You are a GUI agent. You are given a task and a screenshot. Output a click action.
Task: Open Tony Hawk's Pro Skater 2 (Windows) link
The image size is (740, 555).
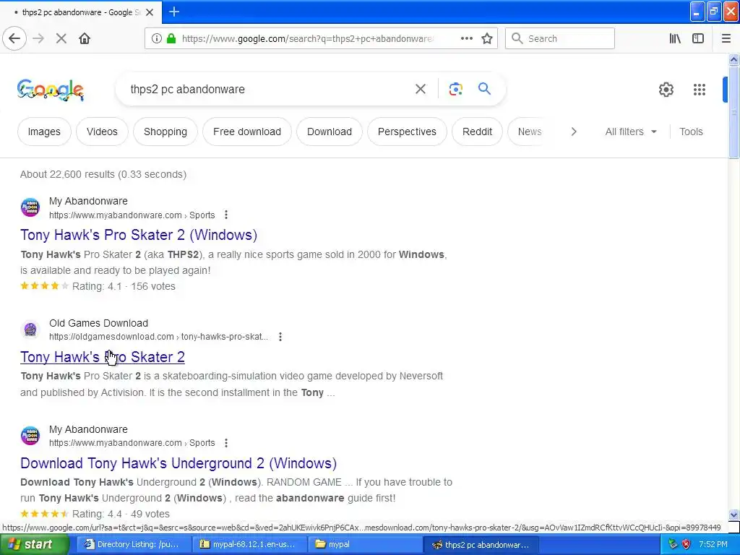click(x=139, y=235)
